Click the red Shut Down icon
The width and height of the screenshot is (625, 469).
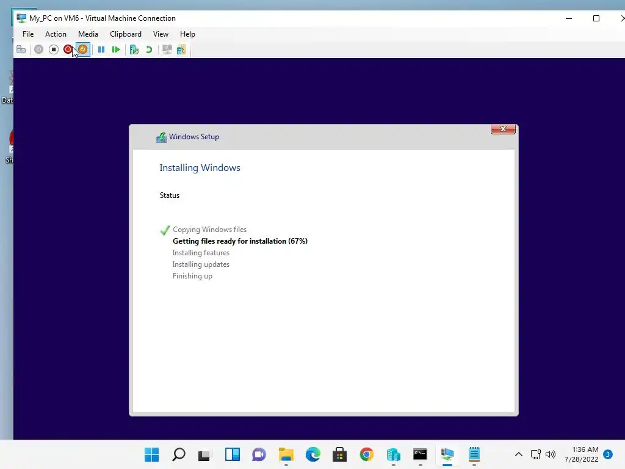[68, 49]
